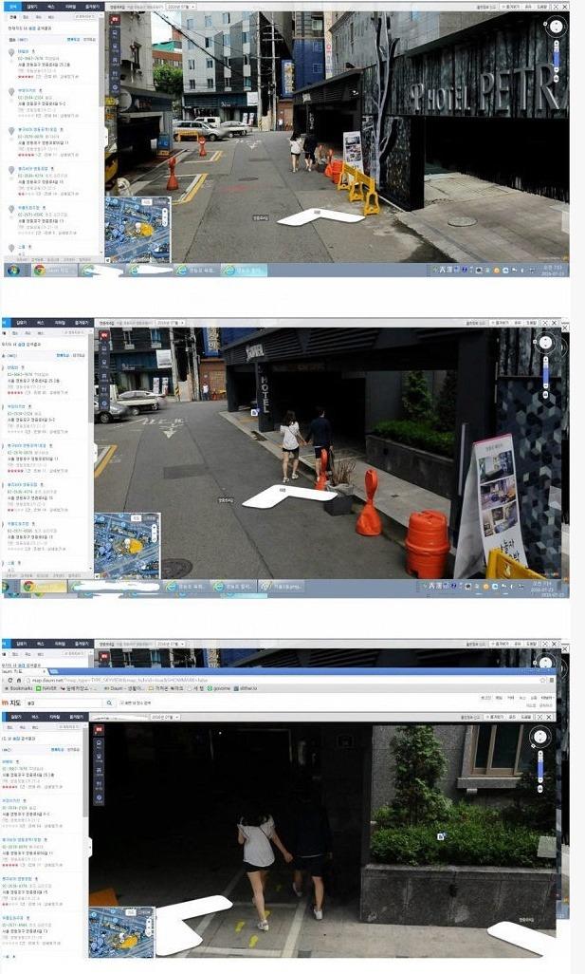Screen dimensions: 585x974
Task: Click the Chrome taskbar button in top capture
Action: point(55,271)
